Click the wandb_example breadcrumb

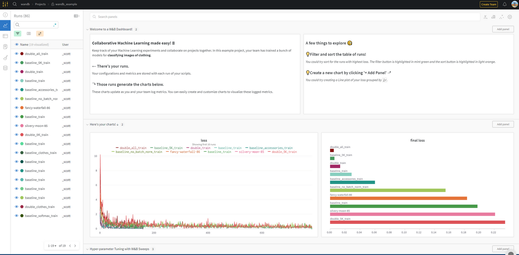(66, 4)
